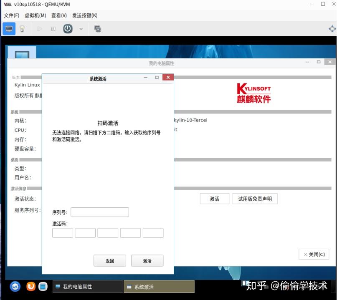Click the 服务序列号: label
The width and height of the screenshot is (337, 300).
(x=28, y=210)
